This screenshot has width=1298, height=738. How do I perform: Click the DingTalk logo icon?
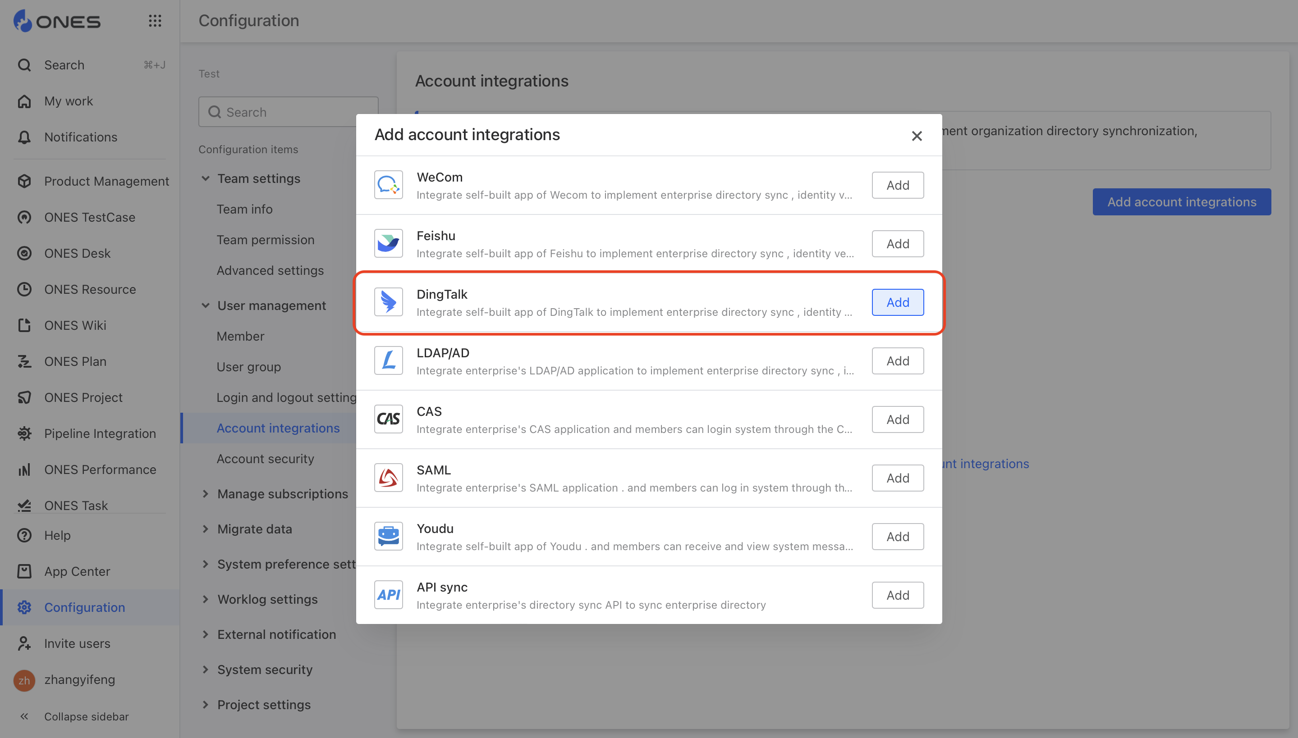[x=389, y=302]
